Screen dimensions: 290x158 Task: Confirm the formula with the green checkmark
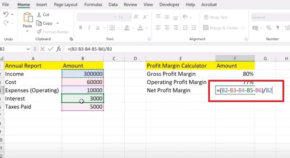[50, 49]
